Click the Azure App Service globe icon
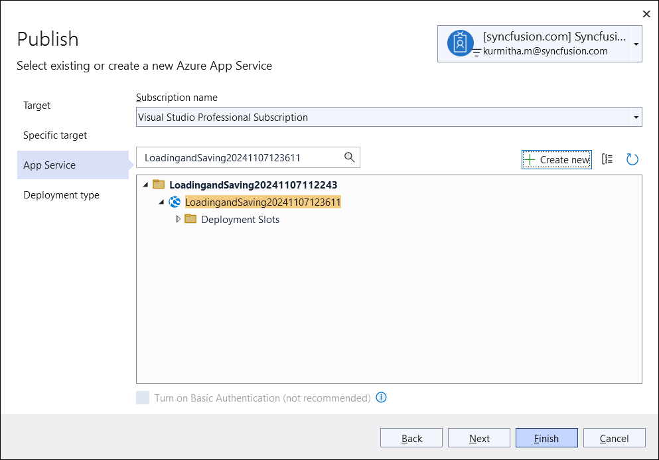 (x=175, y=202)
